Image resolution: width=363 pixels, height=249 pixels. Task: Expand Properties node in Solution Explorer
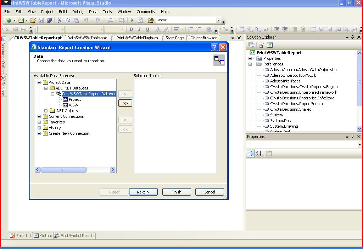pos(250,59)
